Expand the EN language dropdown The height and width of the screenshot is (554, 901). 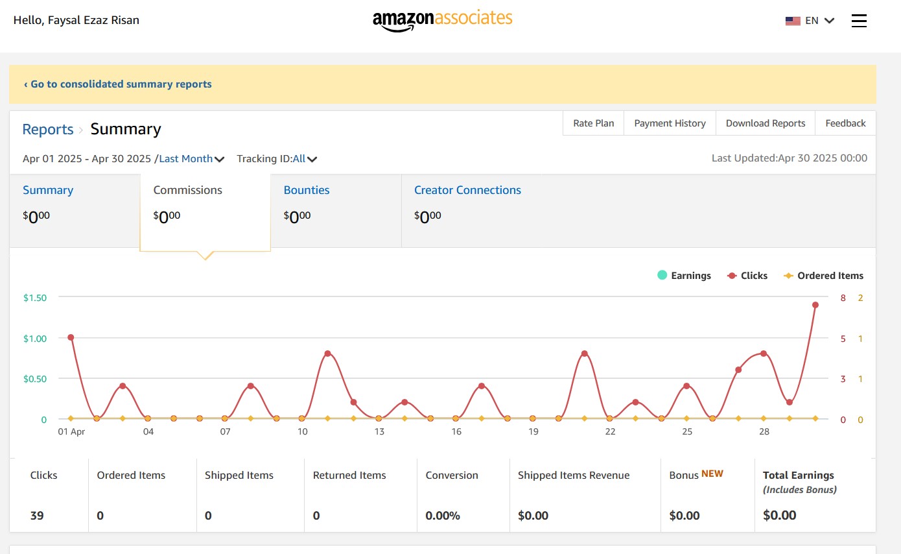(x=820, y=21)
